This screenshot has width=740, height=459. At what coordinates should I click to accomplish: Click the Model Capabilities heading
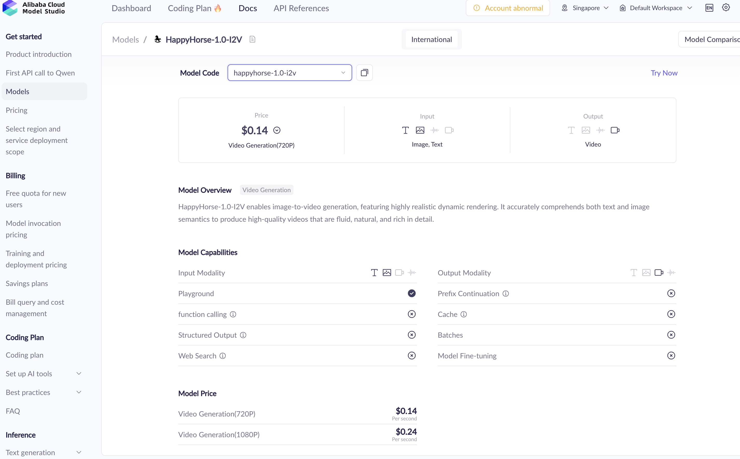tap(208, 253)
